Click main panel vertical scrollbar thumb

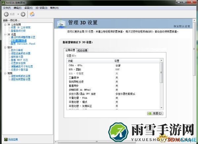coord(194,49)
